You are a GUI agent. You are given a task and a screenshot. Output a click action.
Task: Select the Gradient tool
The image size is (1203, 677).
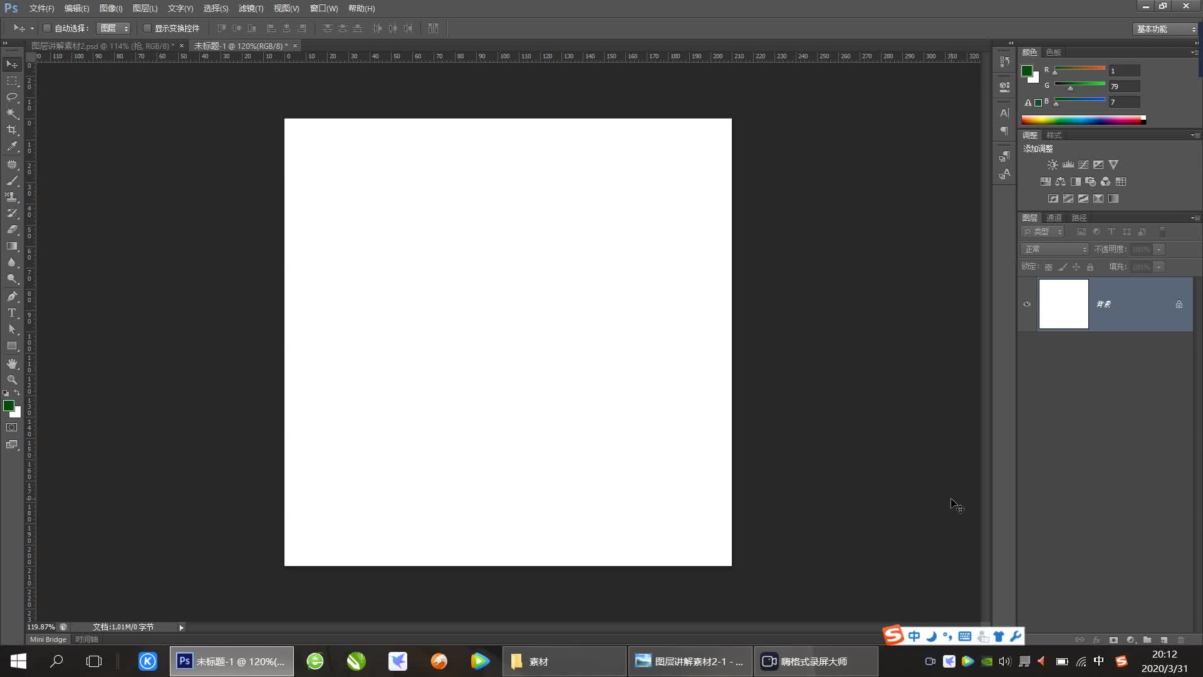coord(12,246)
